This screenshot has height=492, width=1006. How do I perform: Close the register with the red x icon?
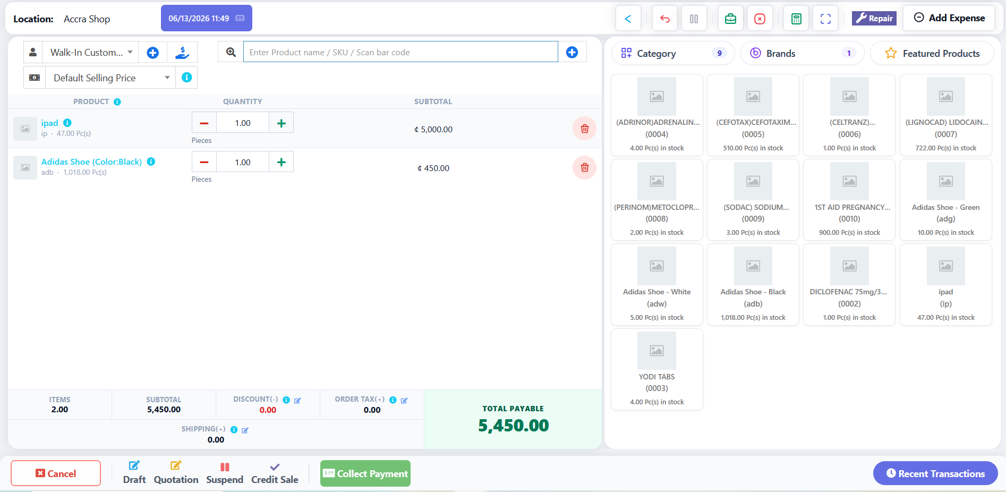pyautogui.click(x=760, y=19)
